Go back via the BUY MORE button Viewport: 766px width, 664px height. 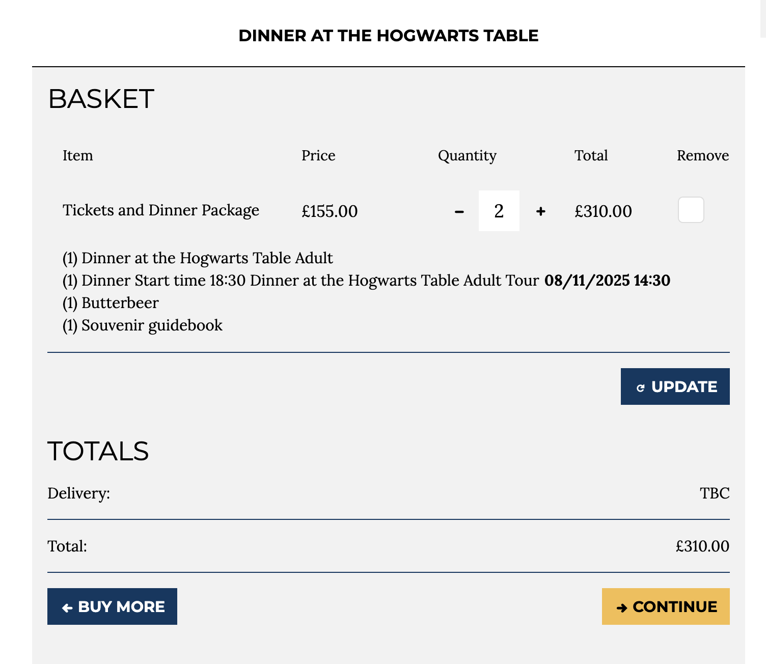coord(112,606)
